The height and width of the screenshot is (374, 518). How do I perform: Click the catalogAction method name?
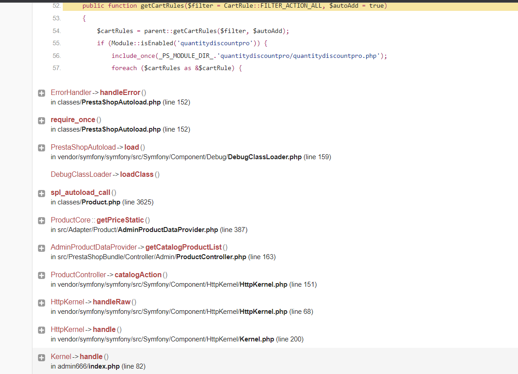tap(138, 275)
